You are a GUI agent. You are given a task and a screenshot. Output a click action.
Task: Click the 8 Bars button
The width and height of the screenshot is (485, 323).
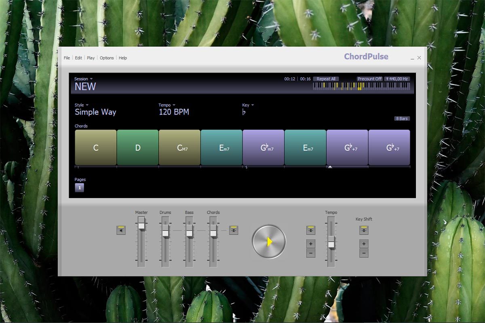tap(402, 119)
